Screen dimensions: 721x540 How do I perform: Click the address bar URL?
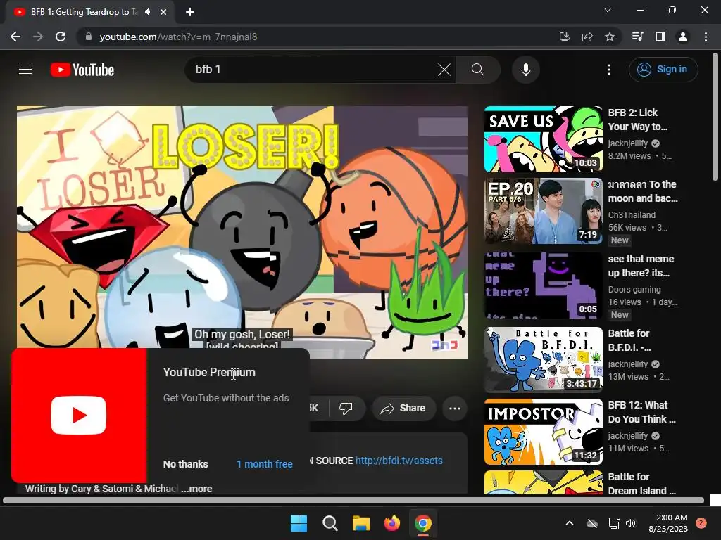(178, 37)
